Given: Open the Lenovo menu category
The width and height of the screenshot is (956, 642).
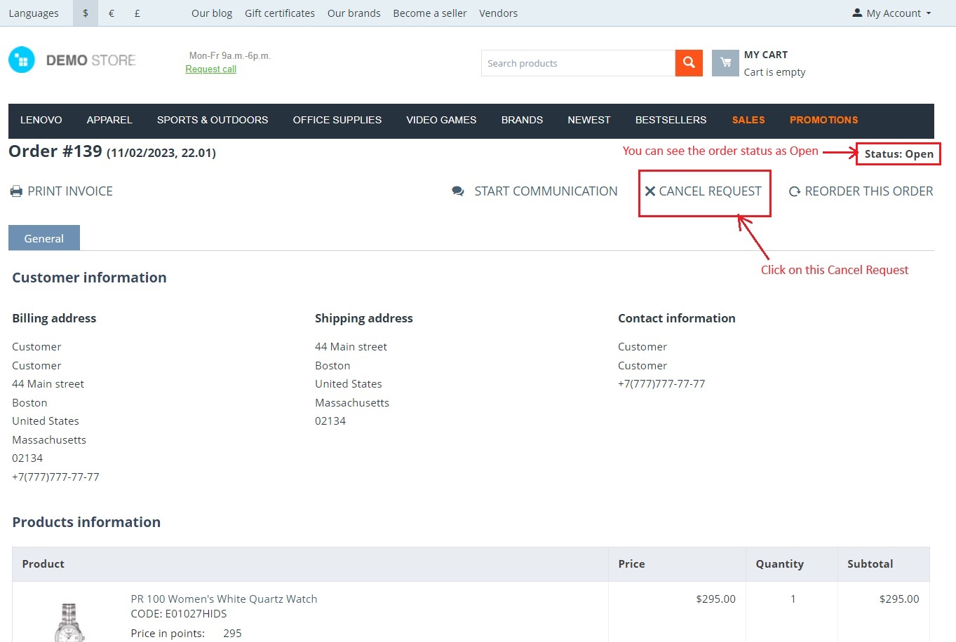Looking at the screenshot, I should tap(41, 120).
